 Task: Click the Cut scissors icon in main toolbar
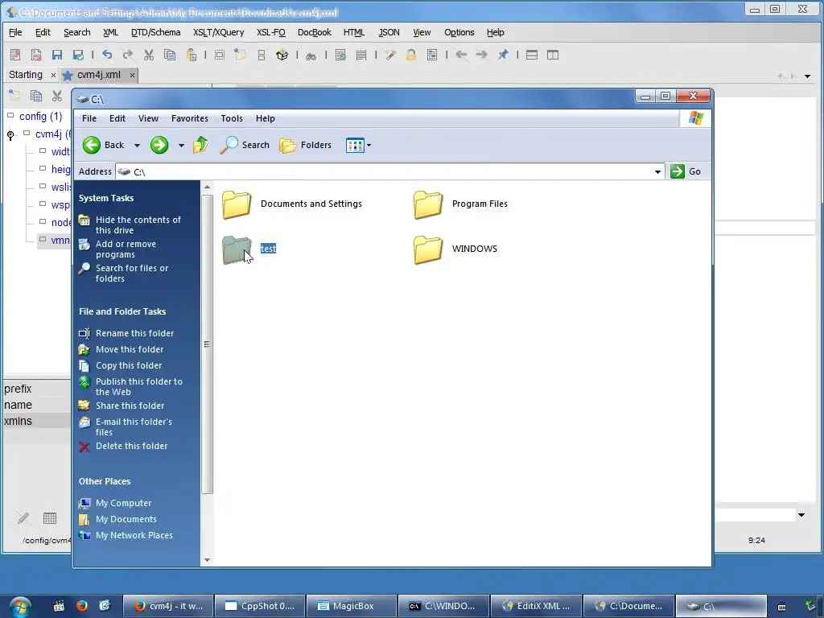149,55
